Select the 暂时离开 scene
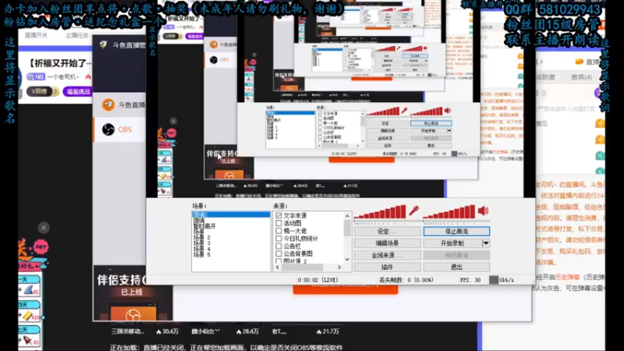 pos(204,226)
